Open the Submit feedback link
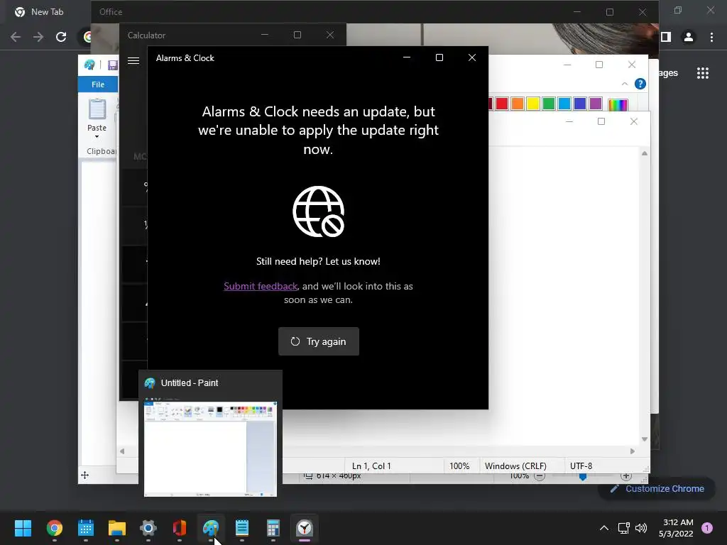727x545 pixels. tap(260, 286)
